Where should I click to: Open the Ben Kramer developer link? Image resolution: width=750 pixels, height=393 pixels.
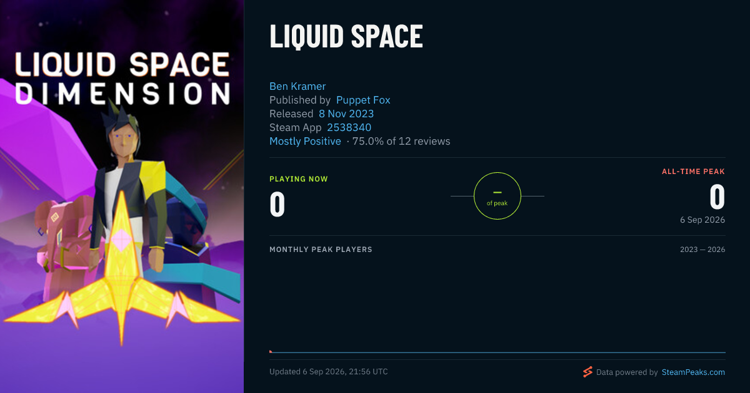point(297,86)
